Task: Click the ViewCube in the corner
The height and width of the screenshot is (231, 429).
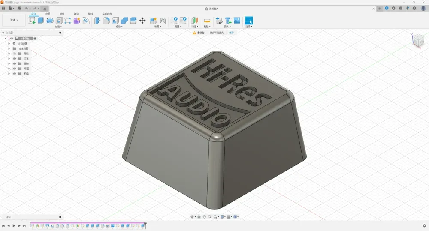Action: tap(418, 41)
